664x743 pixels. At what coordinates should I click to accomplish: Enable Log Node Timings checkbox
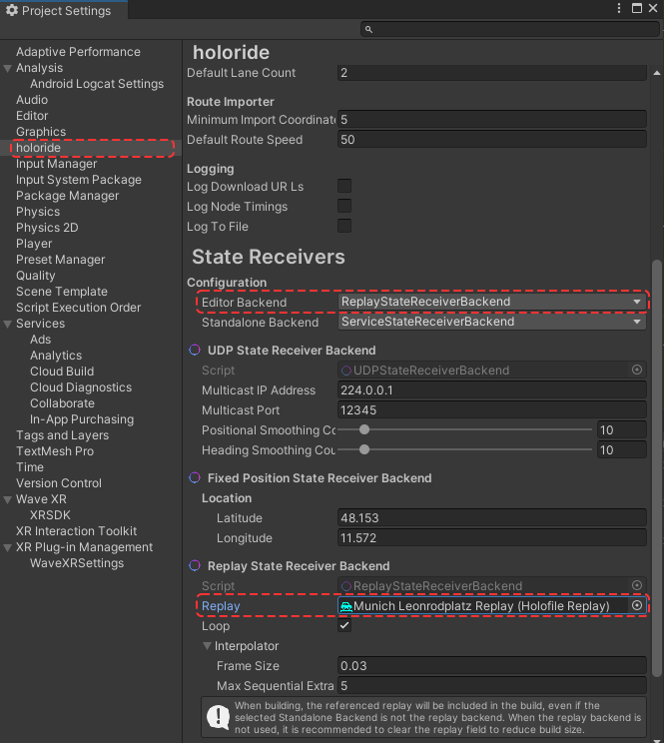pos(344,206)
